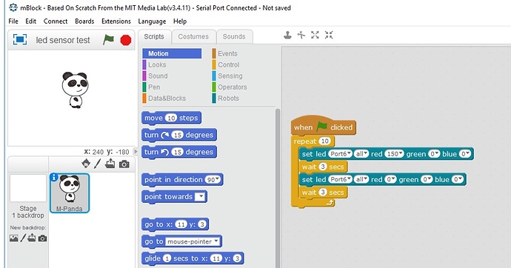Select the delete scissors tool

point(301,36)
